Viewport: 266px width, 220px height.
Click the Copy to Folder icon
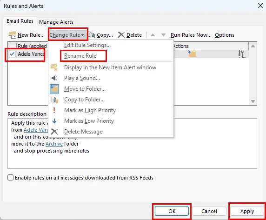pos(54,100)
